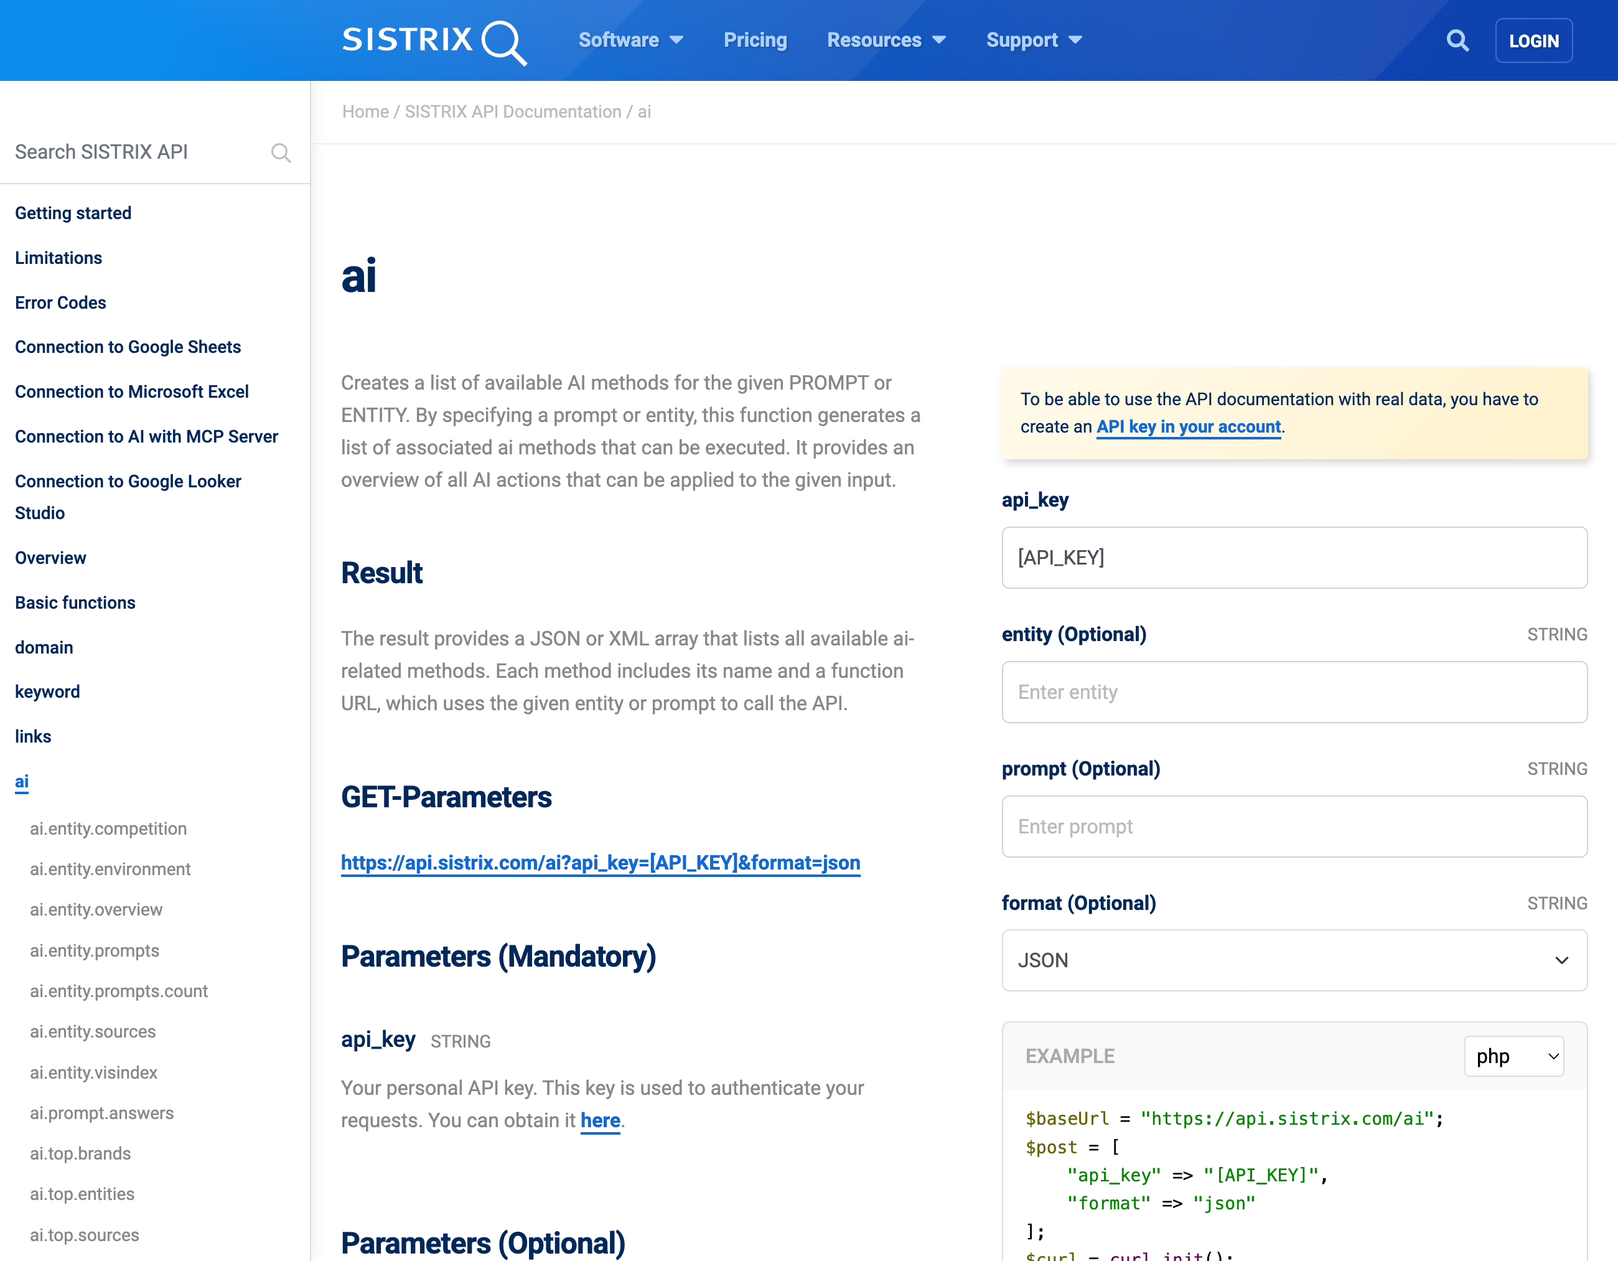Image resolution: width=1618 pixels, height=1261 pixels.
Task: Click the search icon in the sidebar search field
Action: coord(281,152)
